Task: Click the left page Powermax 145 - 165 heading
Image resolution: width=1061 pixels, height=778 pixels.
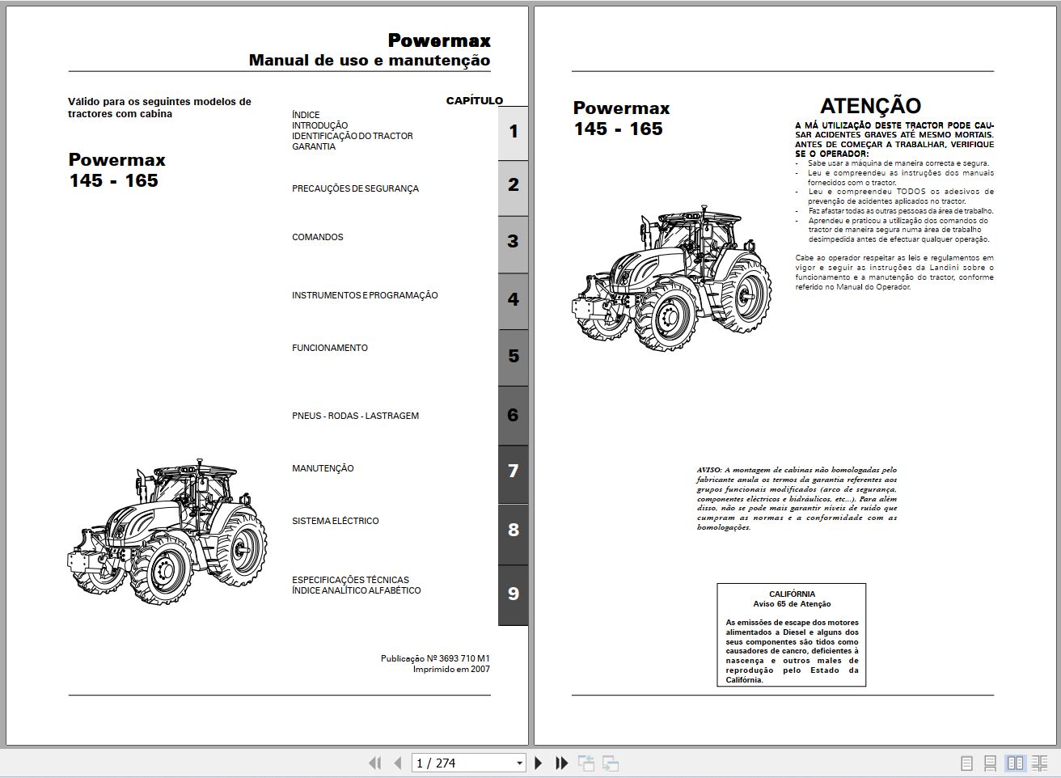Action: click(x=116, y=170)
